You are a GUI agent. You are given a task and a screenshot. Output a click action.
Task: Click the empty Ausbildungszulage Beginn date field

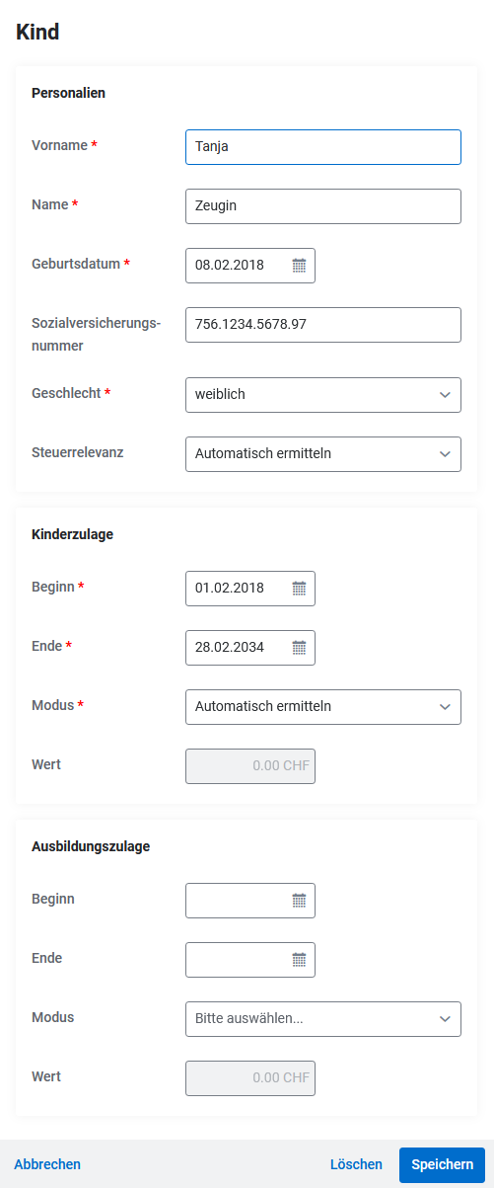click(250, 901)
